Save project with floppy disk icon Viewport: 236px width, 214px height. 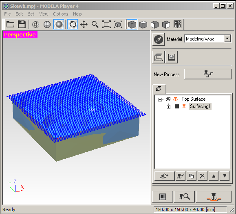(x=22, y=24)
